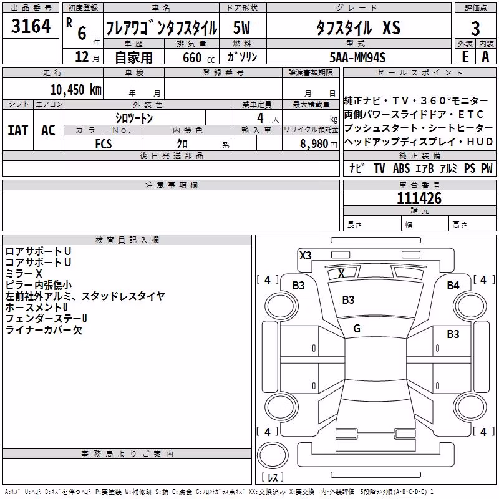The width and height of the screenshot is (499, 499).
Task: Click the レス spare tire label
Action: point(273,477)
